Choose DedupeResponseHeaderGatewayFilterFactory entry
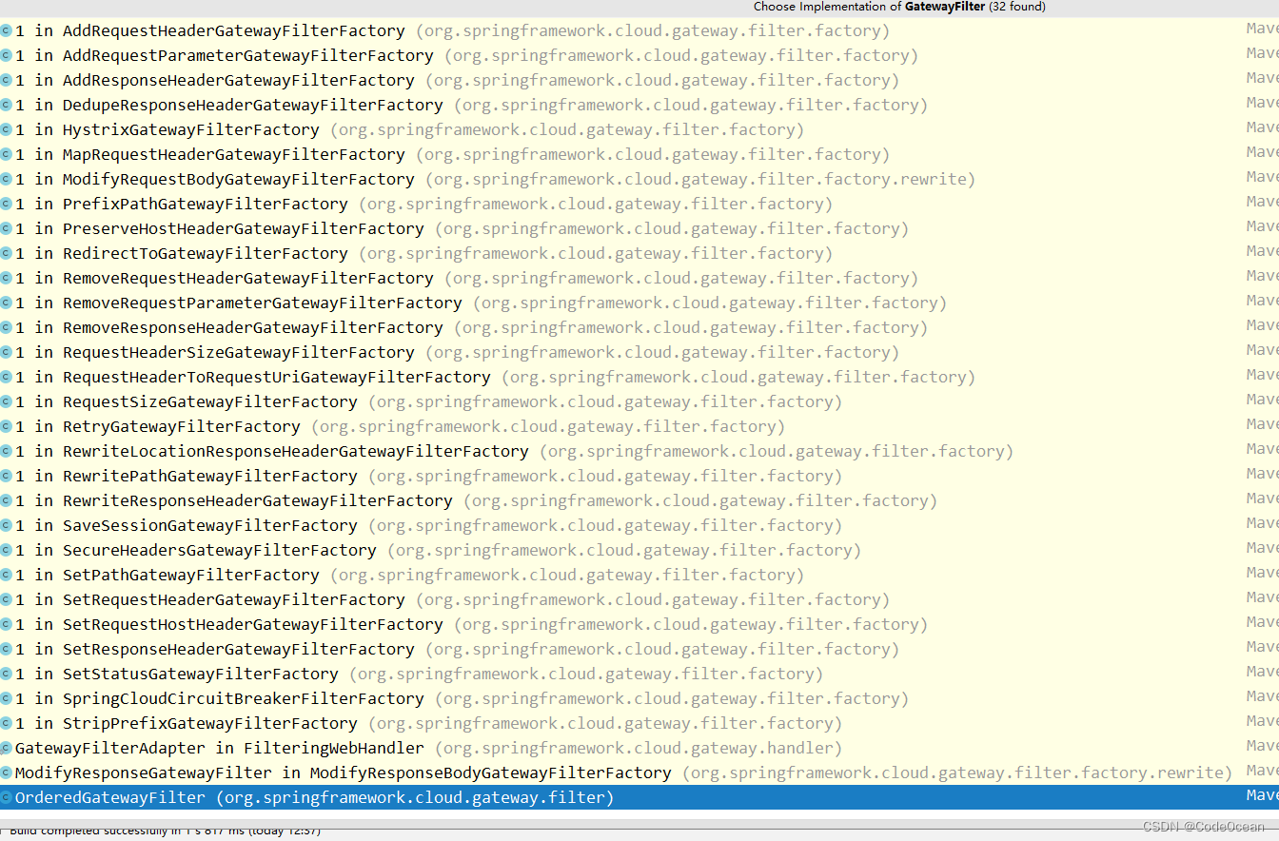 tap(639, 105)
